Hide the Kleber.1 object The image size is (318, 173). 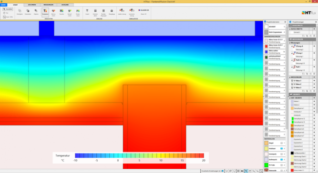[314, 101]
